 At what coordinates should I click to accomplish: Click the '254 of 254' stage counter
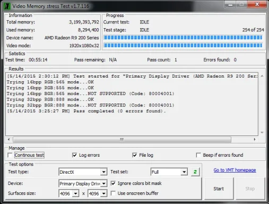[x=253, y=30]
